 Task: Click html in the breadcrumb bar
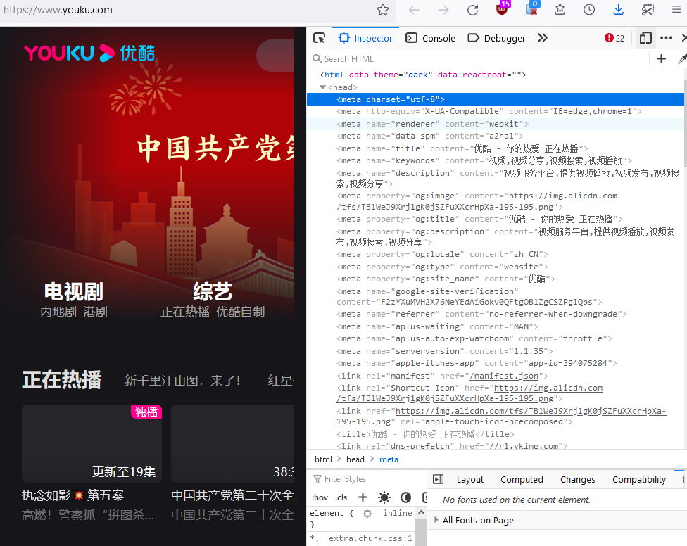323,459
